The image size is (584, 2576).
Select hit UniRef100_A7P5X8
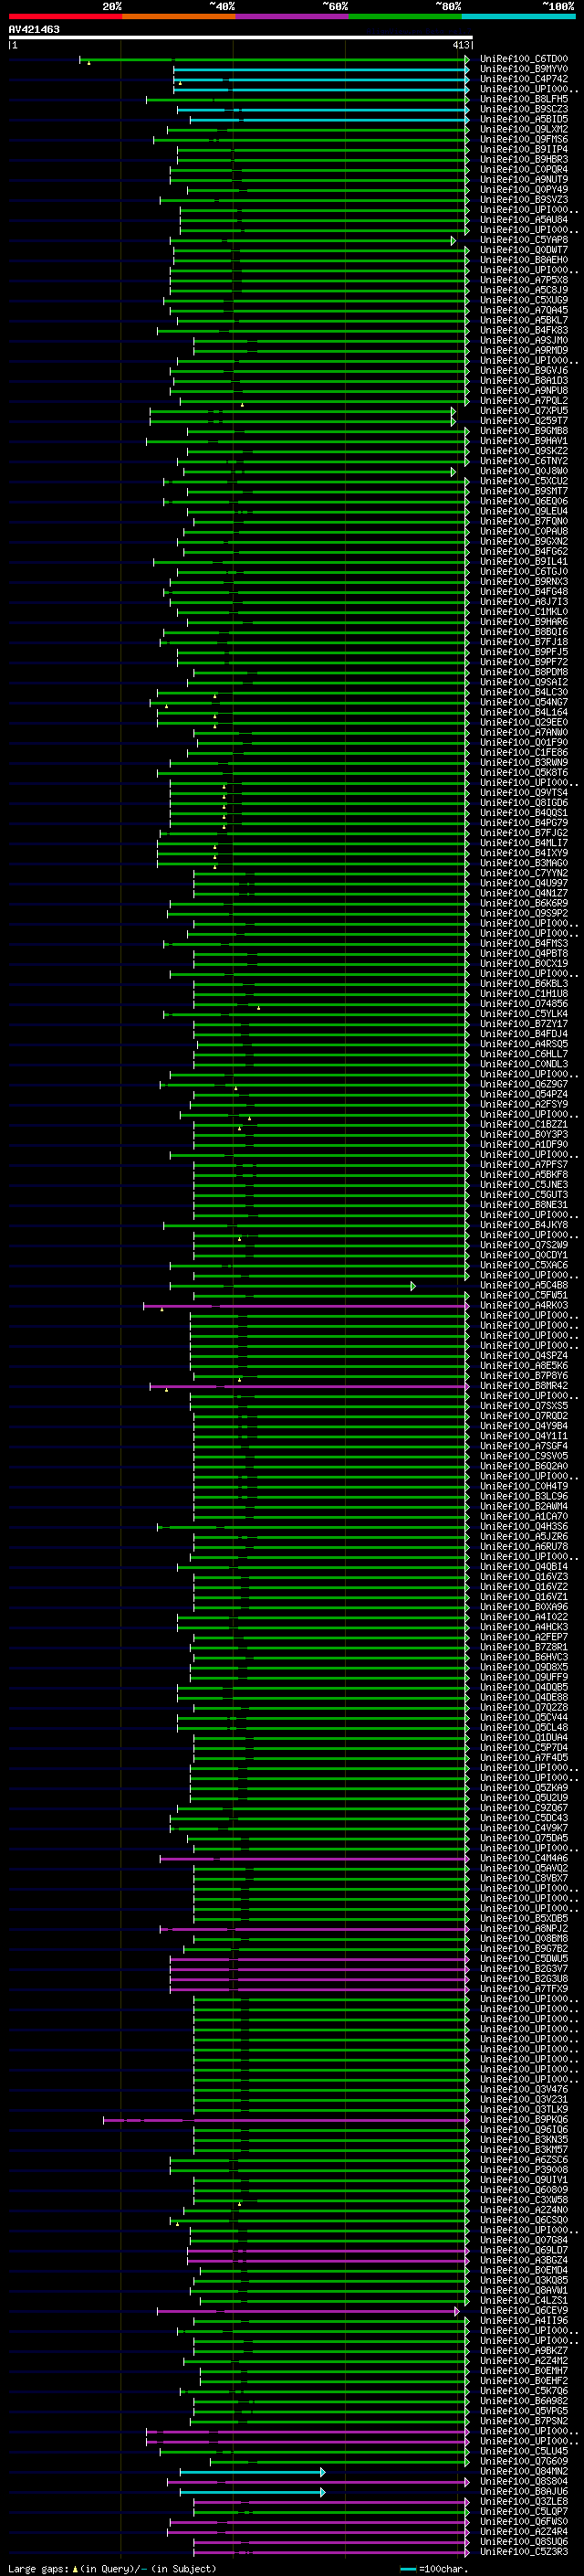[523, 280]
